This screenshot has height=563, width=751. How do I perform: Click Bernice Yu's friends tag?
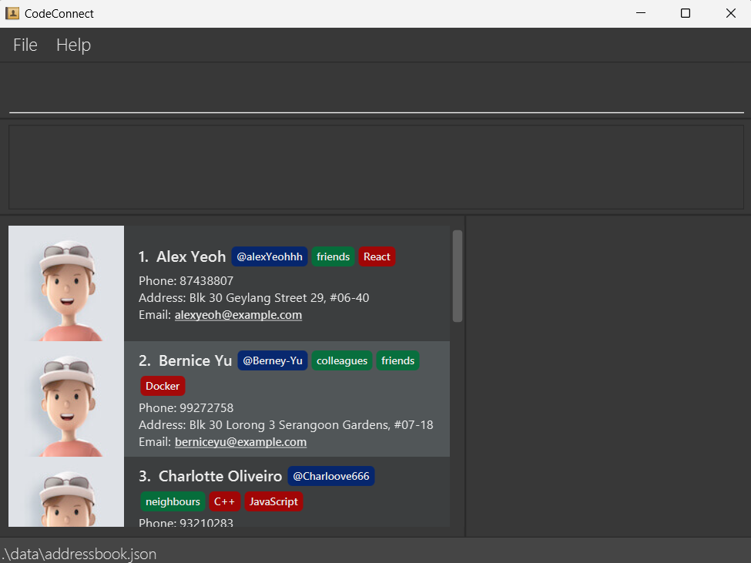click(398, 360)
